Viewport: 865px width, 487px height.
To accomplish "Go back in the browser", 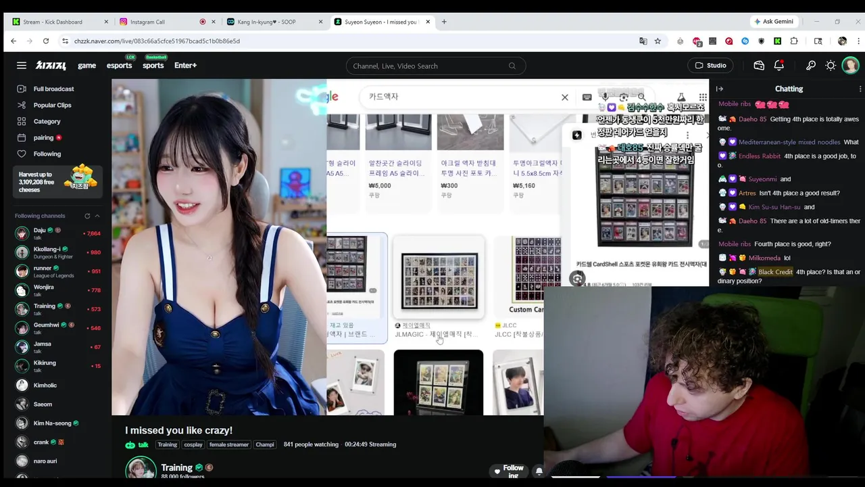I will point(13,41).
